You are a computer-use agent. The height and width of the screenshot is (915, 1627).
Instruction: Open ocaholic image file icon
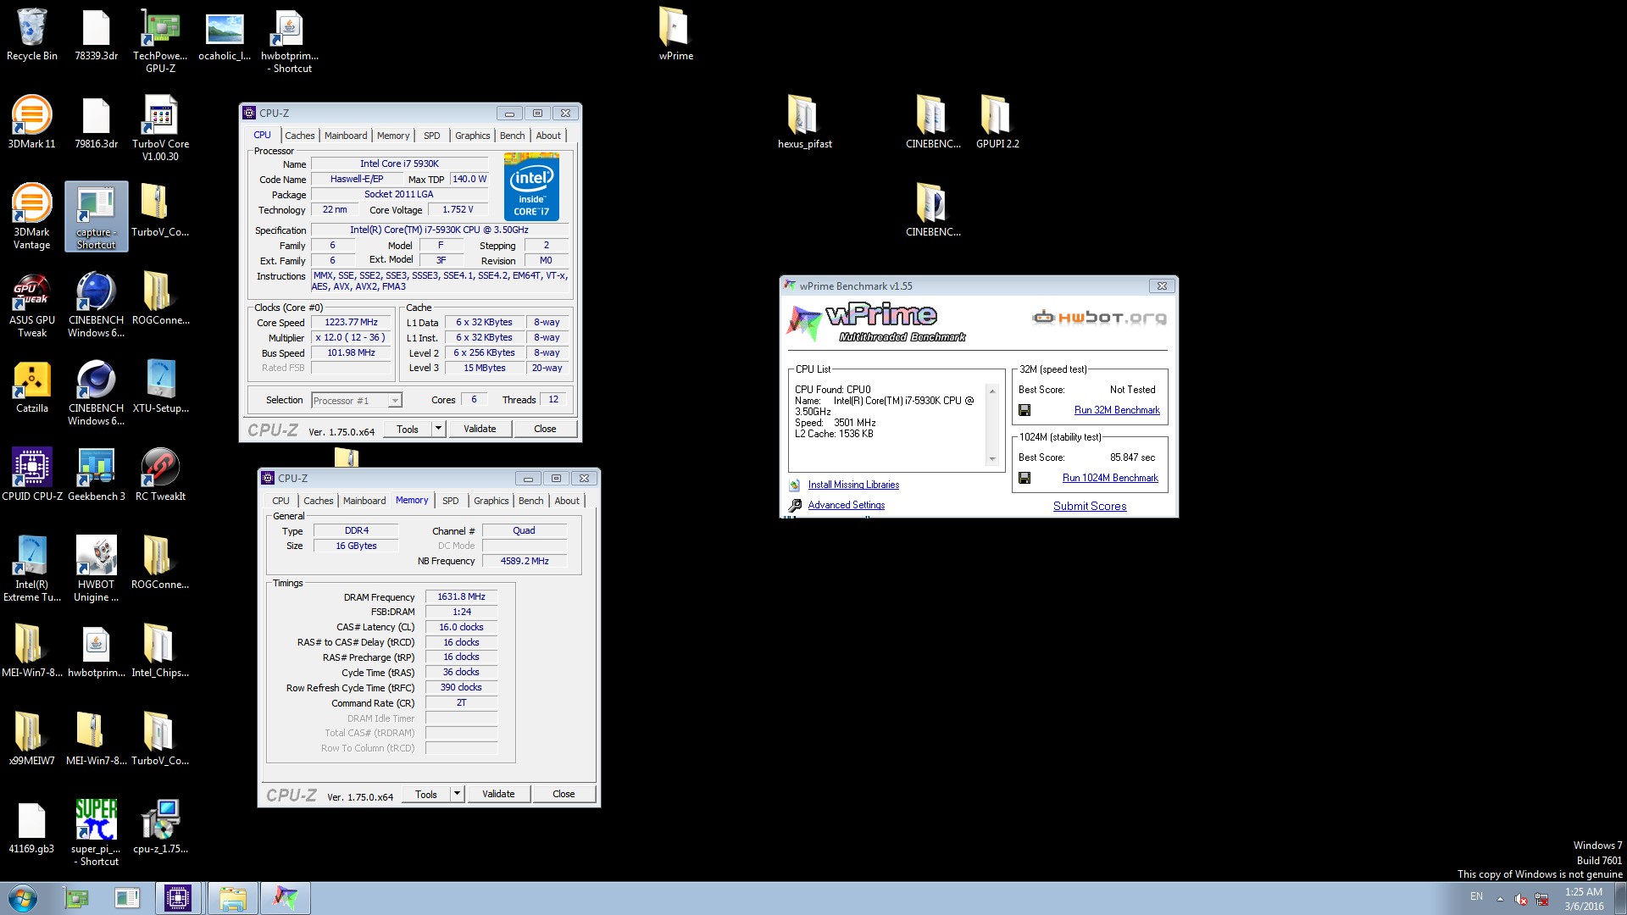pyautogui.click(x=225, y=34)
